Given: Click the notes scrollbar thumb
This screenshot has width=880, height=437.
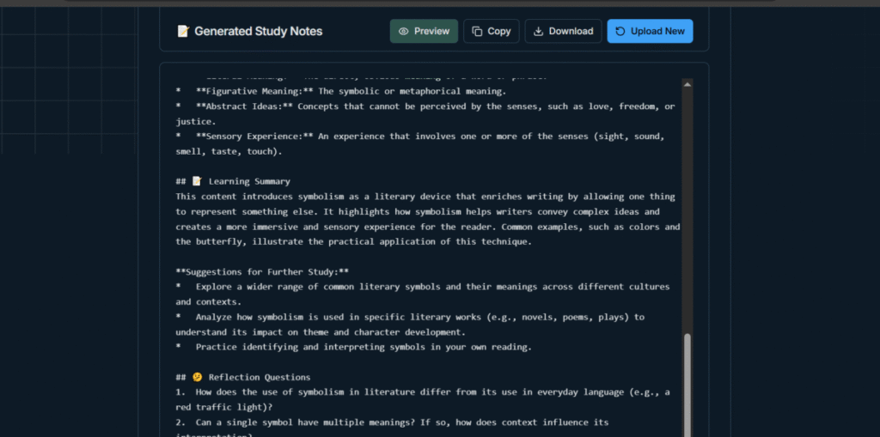Looking at the screenshot, I should tap(687, 382).
